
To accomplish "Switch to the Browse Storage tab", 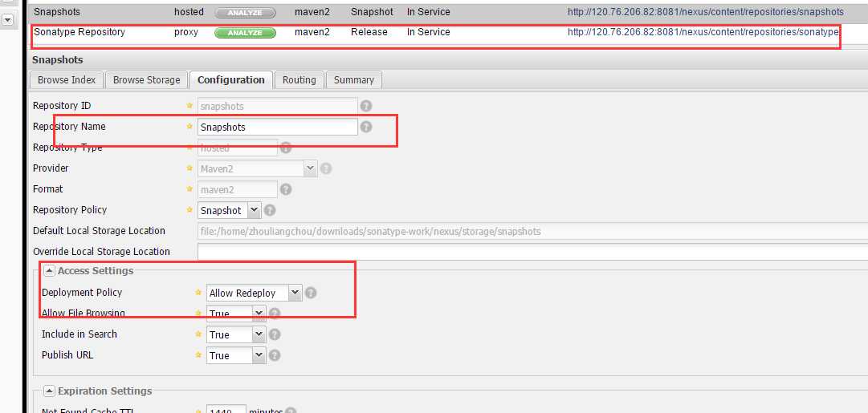I will click(147, 79).
